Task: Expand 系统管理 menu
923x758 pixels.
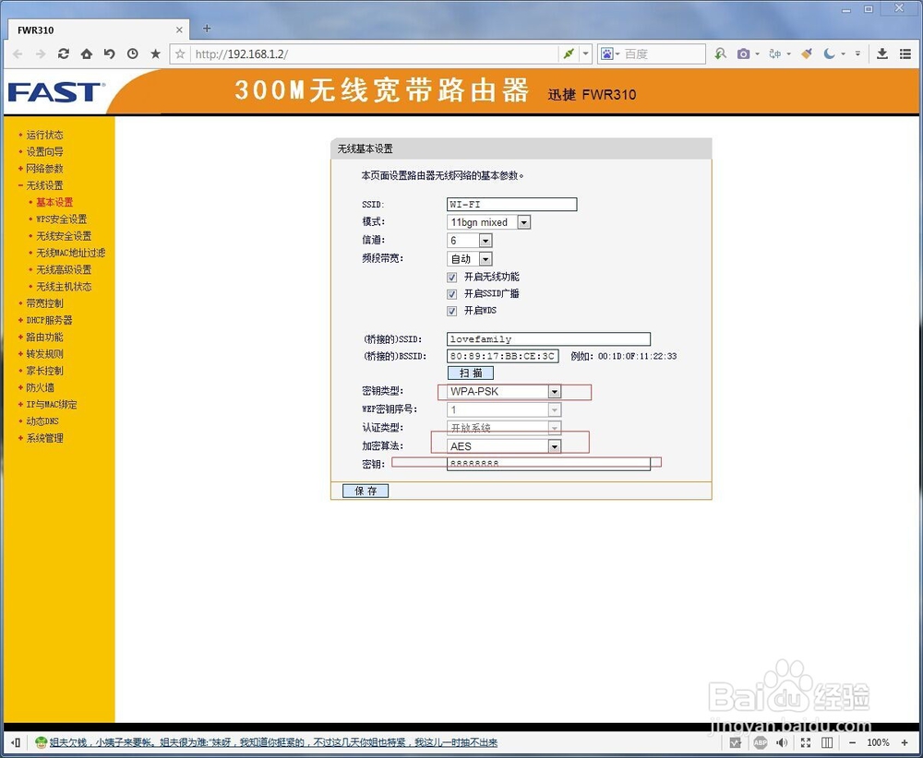Action: click(44, 438)
